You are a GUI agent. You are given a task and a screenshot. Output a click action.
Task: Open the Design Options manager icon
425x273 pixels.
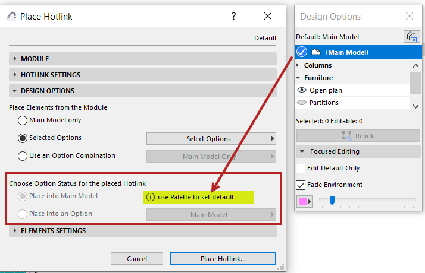point(411,37)
